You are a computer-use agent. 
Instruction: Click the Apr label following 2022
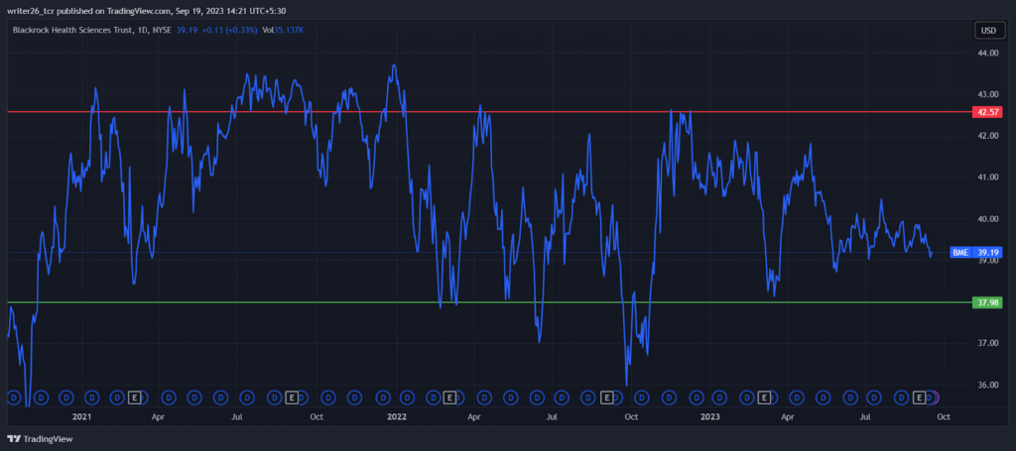pos(473,417)
